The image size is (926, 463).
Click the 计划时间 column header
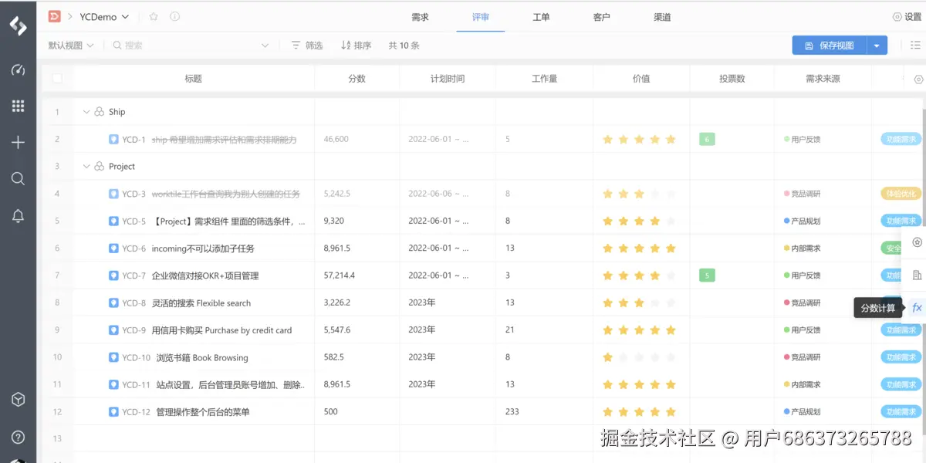(x=448, y=79)
